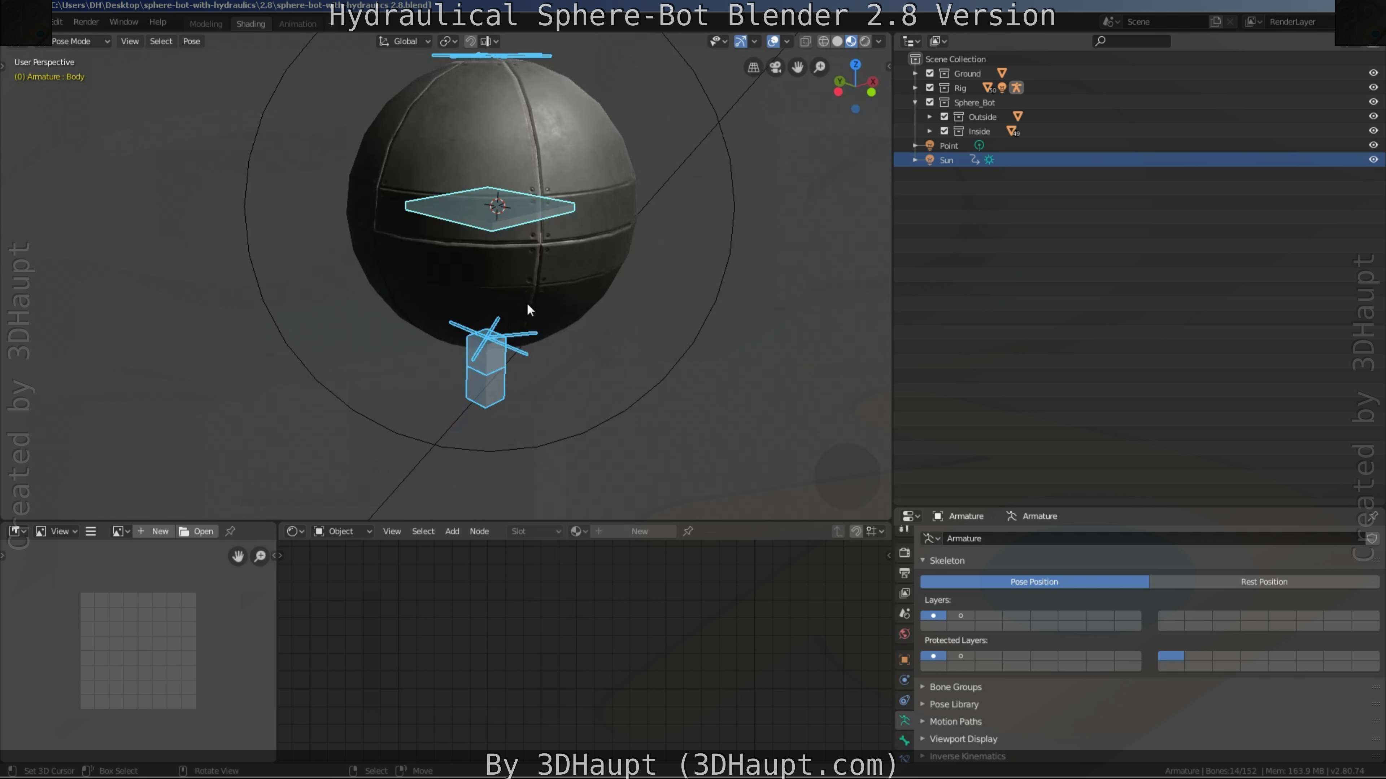This screenshot has width=1386, height=779.
Task: Click the pan hand in 3D viewport
Action: (x=797, y=67)
